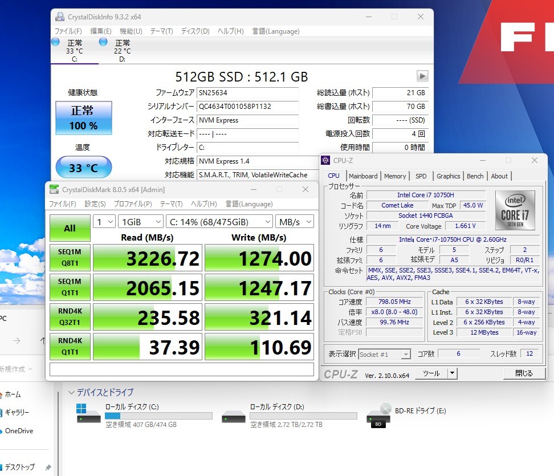The image size is (554, 476).
Task: Click the processor name field Intel Core i7 10750H
Action: click(426, 195)
